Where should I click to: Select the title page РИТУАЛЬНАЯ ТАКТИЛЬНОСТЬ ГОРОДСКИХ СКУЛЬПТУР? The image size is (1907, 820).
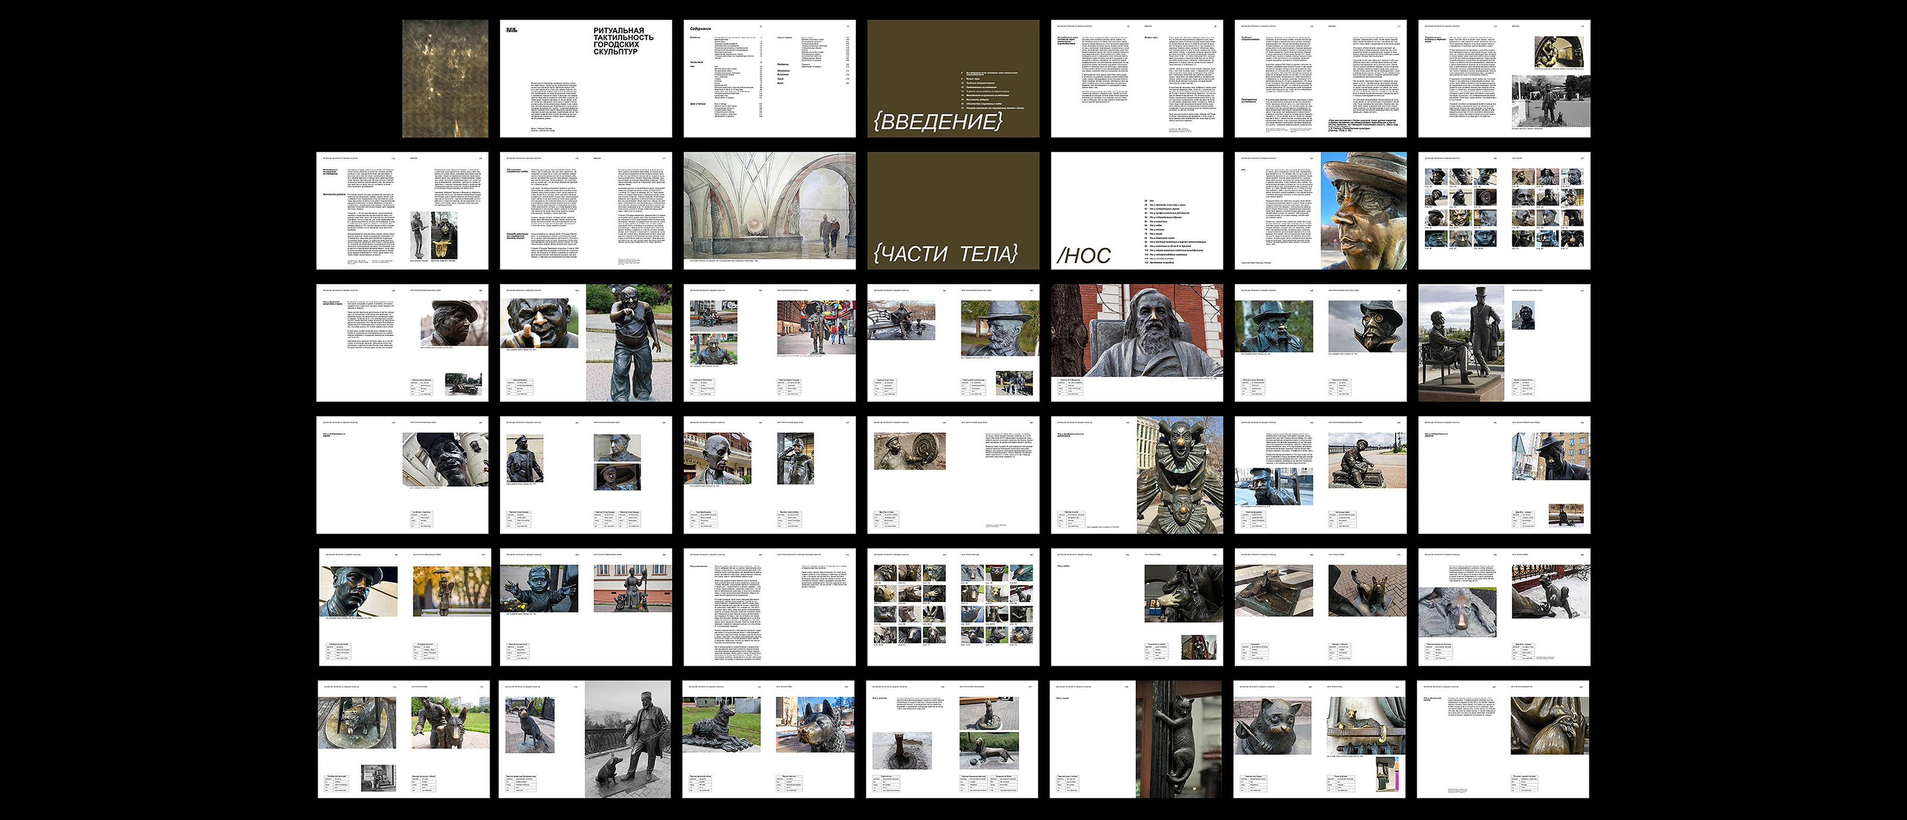coord(586,79)
